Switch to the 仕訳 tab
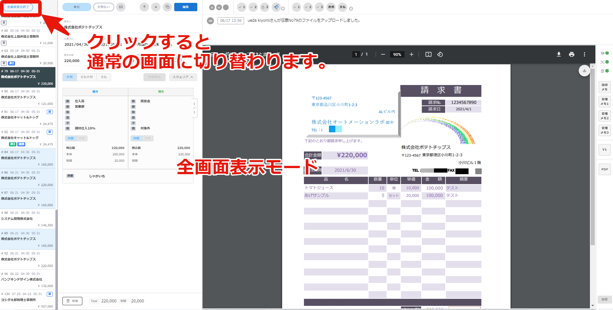 69,77
